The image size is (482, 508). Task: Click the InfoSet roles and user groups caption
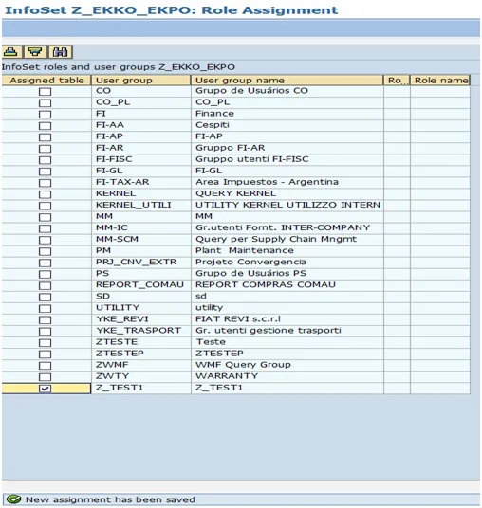119,67
